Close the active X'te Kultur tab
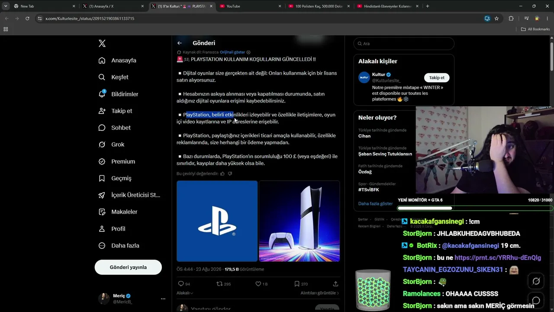Image resolution: width=554 pixels, height=312 pixels. click(211, 6)
